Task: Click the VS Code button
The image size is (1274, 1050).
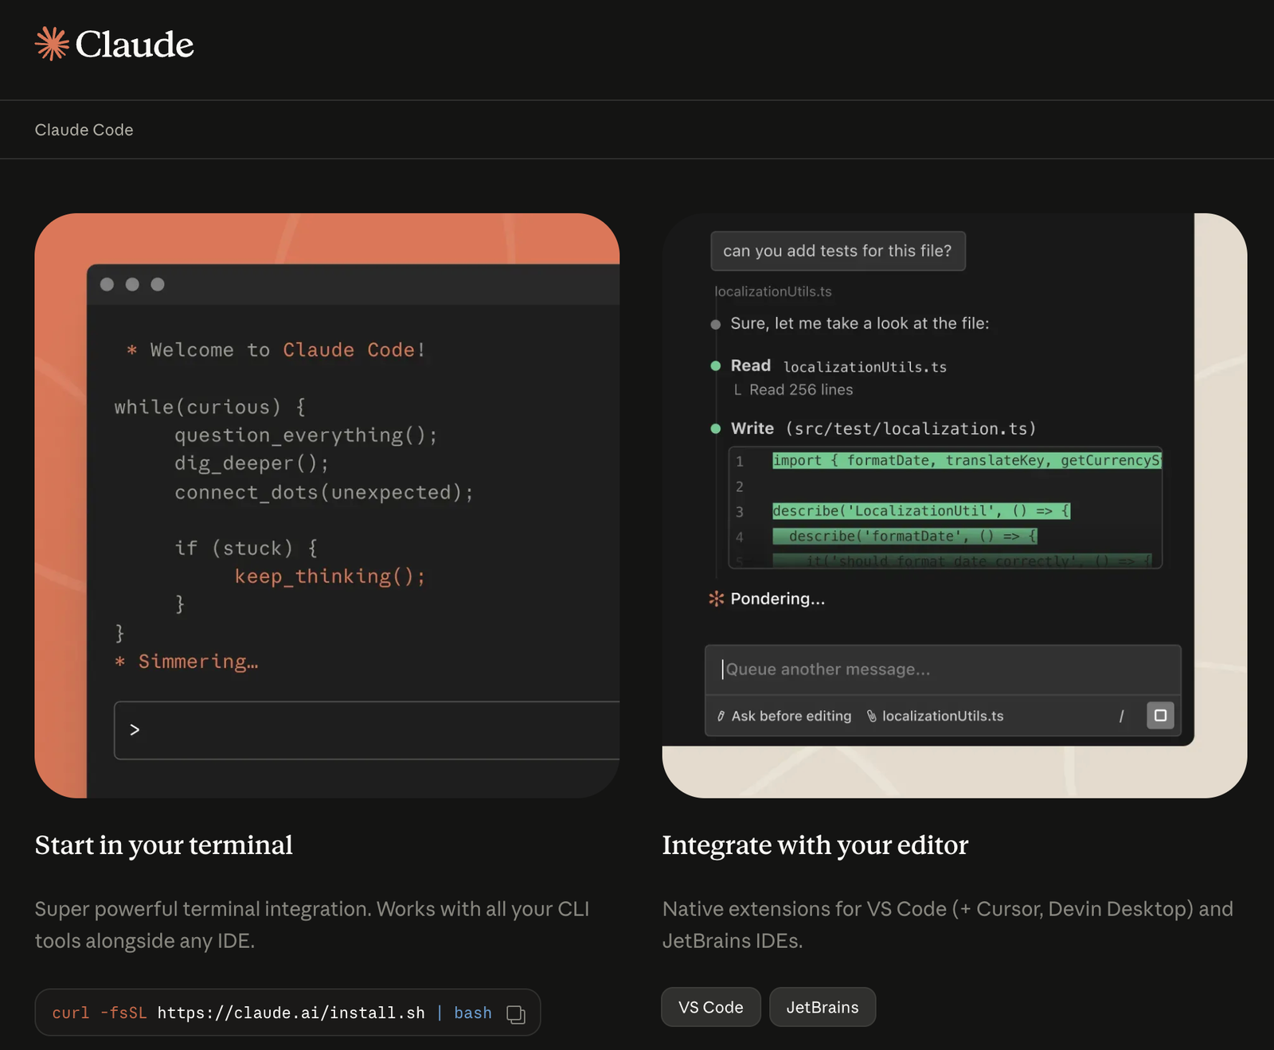Action: click(711, 1007)
